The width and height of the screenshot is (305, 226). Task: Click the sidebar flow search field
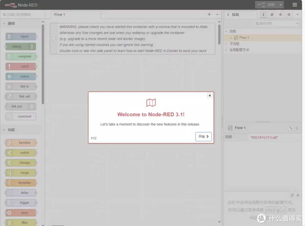(x=275, y=23)
